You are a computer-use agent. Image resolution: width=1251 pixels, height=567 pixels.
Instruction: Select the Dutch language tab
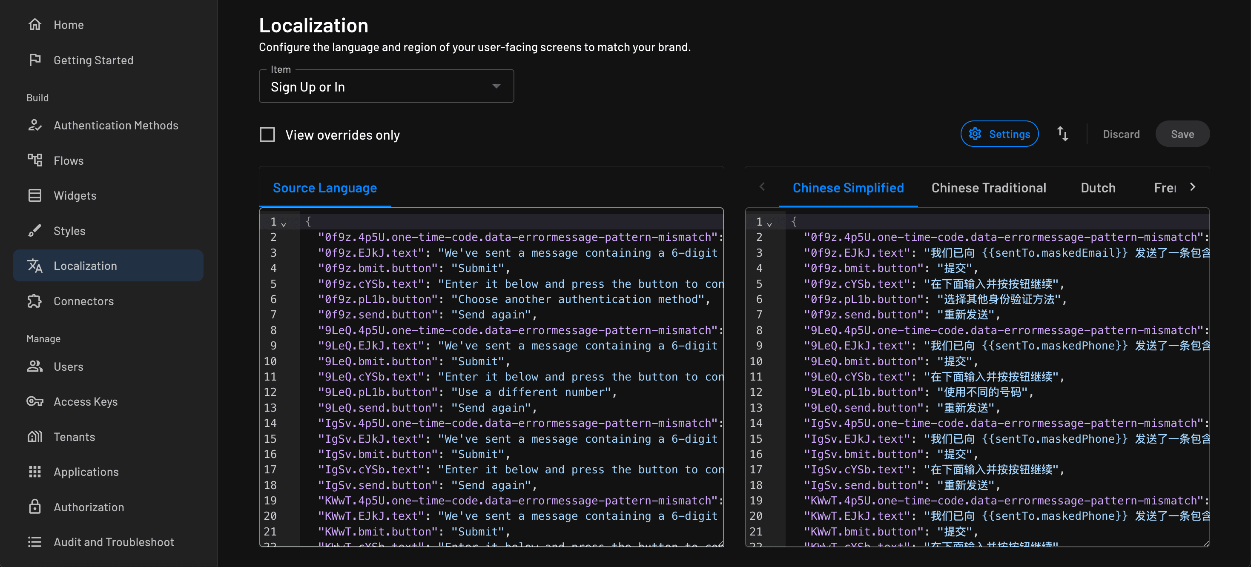pyautogui.click(x=1098, y=188)
